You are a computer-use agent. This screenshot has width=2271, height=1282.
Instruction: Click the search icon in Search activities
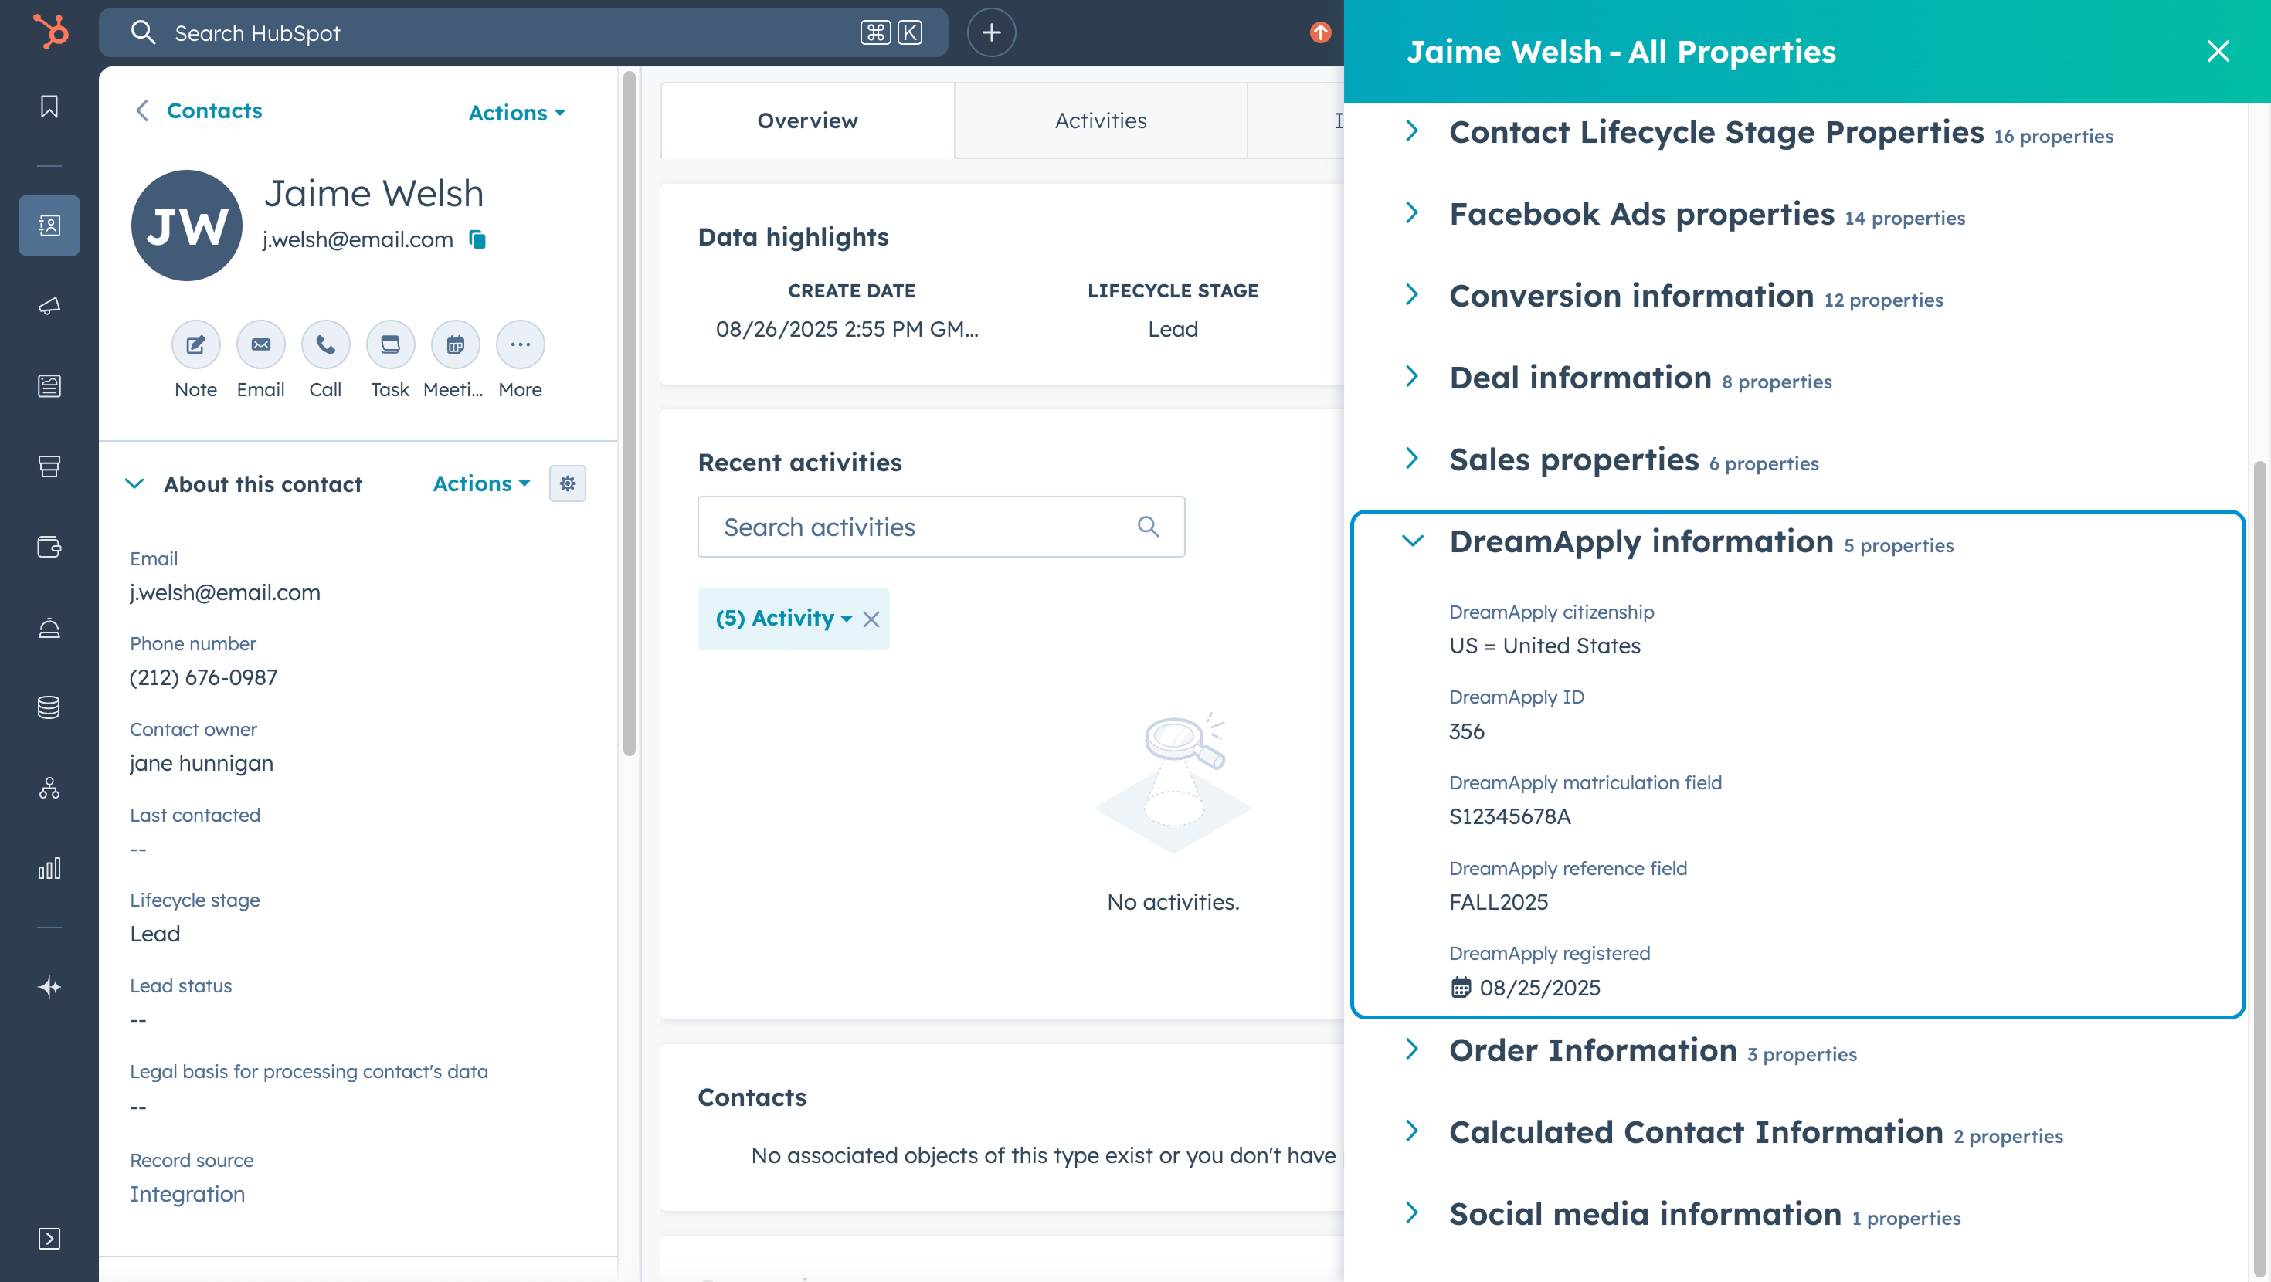coord(1148,527)
